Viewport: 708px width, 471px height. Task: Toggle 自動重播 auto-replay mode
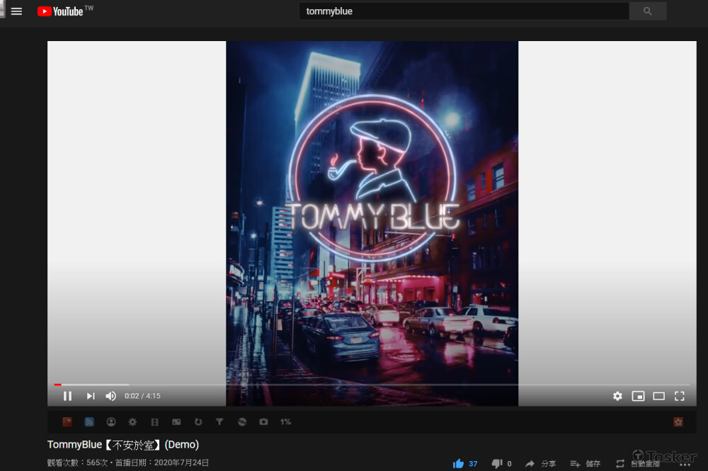tap(639, 464)
